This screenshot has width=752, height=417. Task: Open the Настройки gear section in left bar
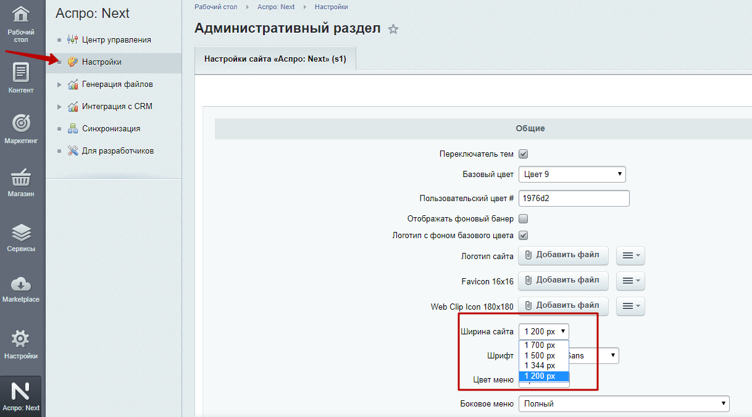[x=21, y=344]
